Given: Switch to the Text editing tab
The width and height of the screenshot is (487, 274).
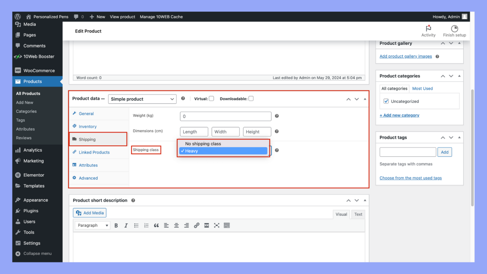Looking at the screenshot, I should pos(358,214).
